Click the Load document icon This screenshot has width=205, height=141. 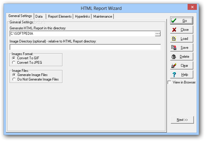point(174,39)
